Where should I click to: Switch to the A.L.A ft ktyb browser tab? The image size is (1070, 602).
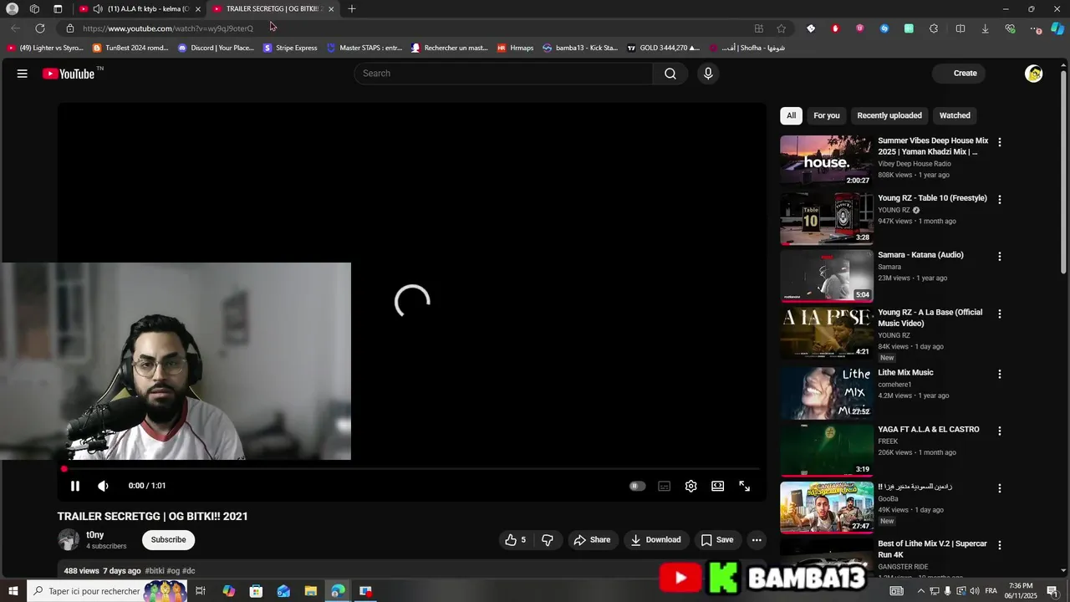tap(139, 9)
